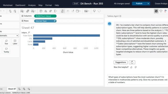The height and width of the screenshot is (94, 168).
Task: Click the agent prompt text input
Action: pyautogui.click(x=138, y=80)
